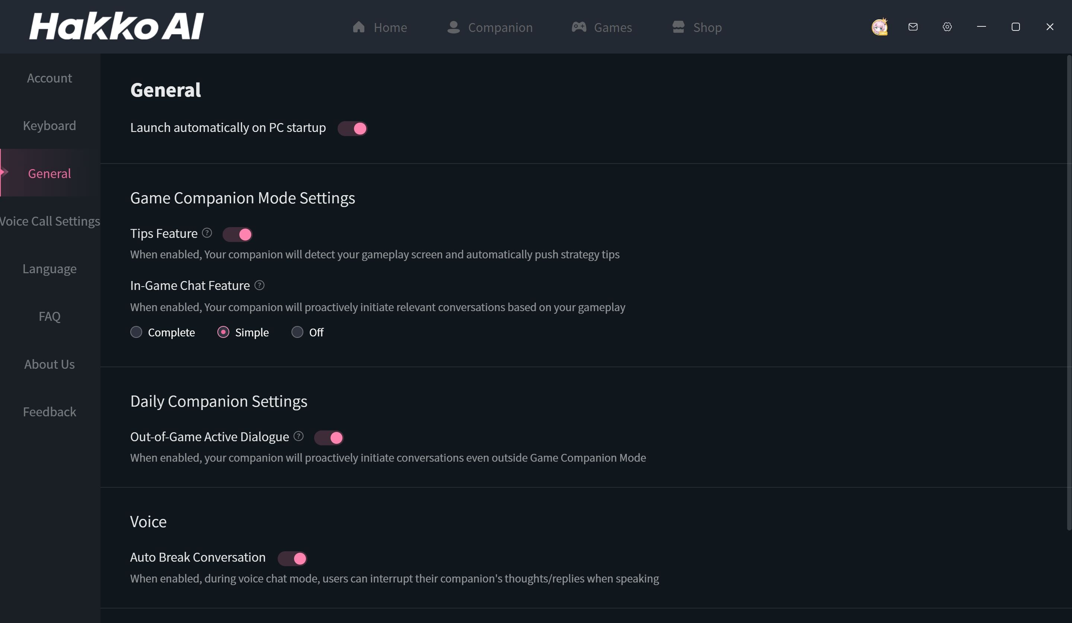Screen dimensions: 1072x623
Task: Disable the Tips Feature toggle
Action: tap(237, 234)
